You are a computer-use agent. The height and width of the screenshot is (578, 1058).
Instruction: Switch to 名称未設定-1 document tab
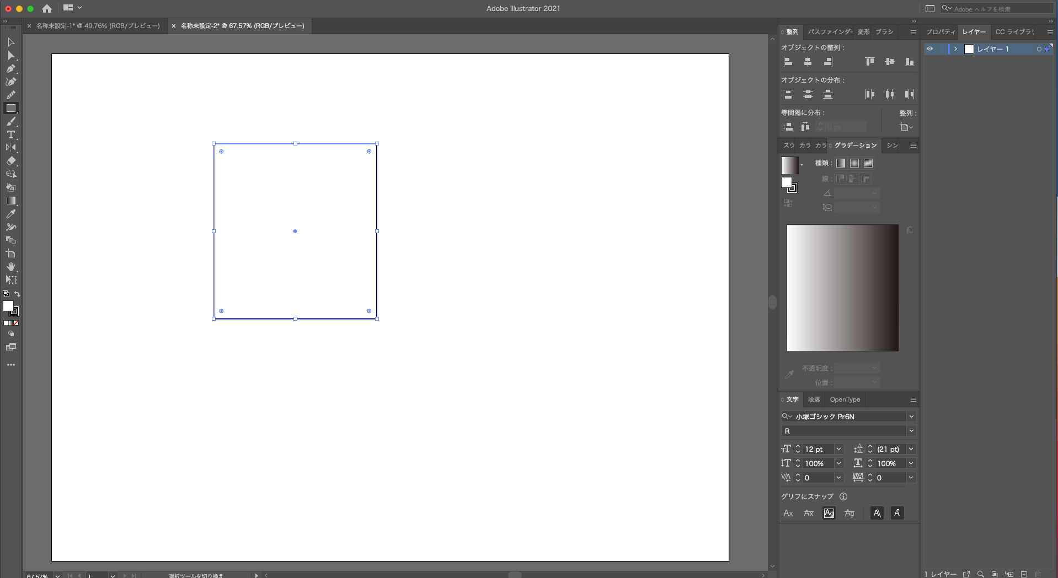coord(98,26)
